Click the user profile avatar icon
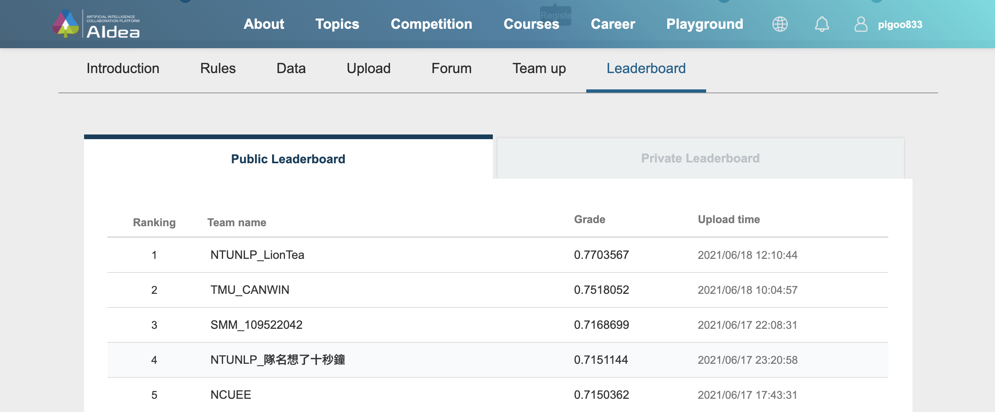Viewport: 995px width, 412px height. point(861,24)
